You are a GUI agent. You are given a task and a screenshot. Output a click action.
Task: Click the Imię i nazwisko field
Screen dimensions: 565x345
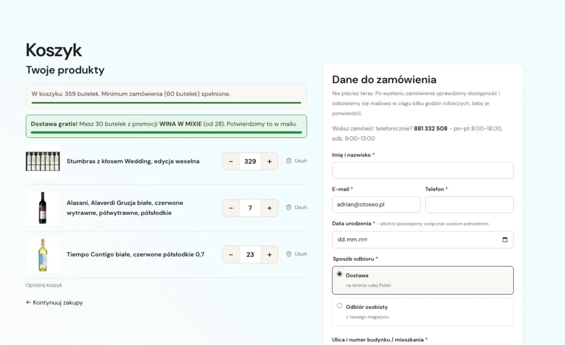pos(423,170)
